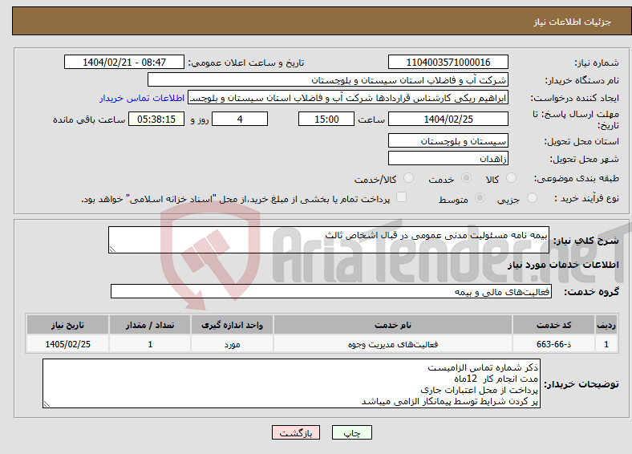Select the کالا/خدمت radio button
This screenshot has height=454, width=632.
point(408,178)
